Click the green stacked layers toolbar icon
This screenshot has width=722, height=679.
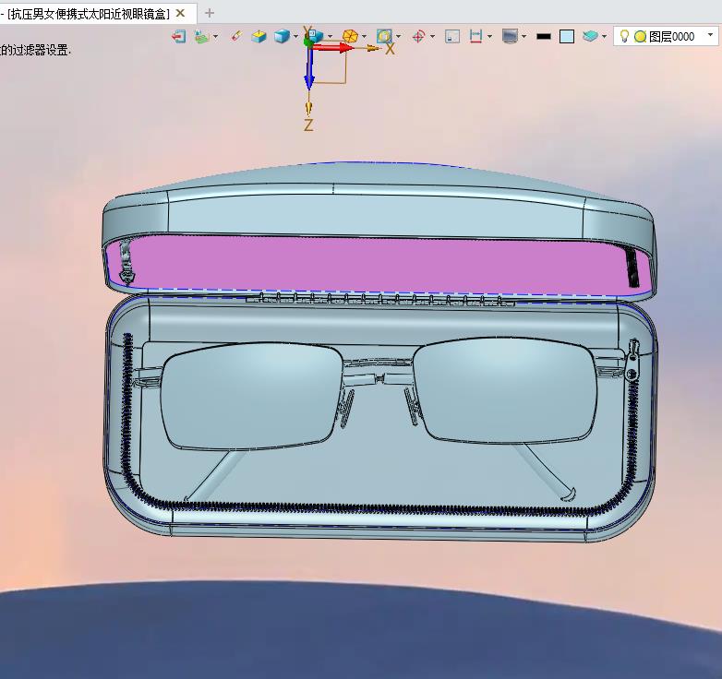click(x=201, y=36)
